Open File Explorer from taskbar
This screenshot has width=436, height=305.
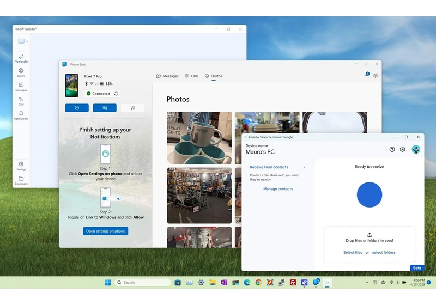click(213, 283)
